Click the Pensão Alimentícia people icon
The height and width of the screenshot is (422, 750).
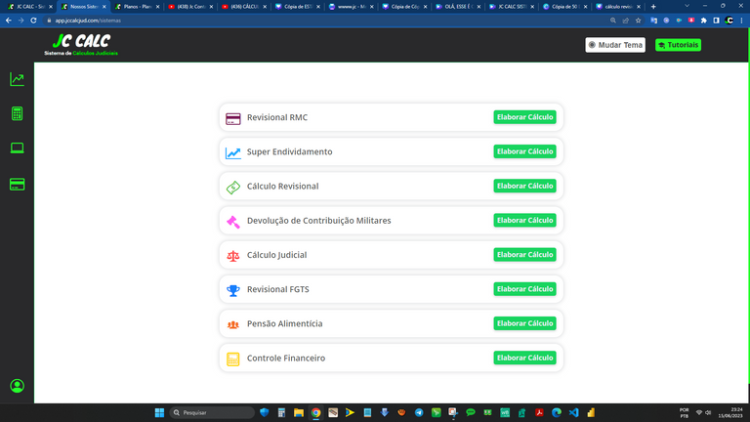click(233, 325)
